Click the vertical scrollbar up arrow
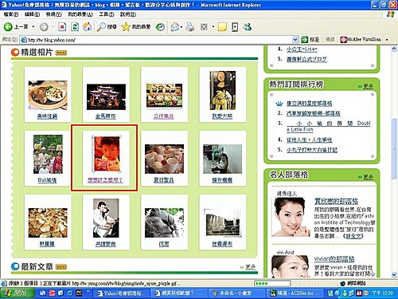 tap(393, 49)
